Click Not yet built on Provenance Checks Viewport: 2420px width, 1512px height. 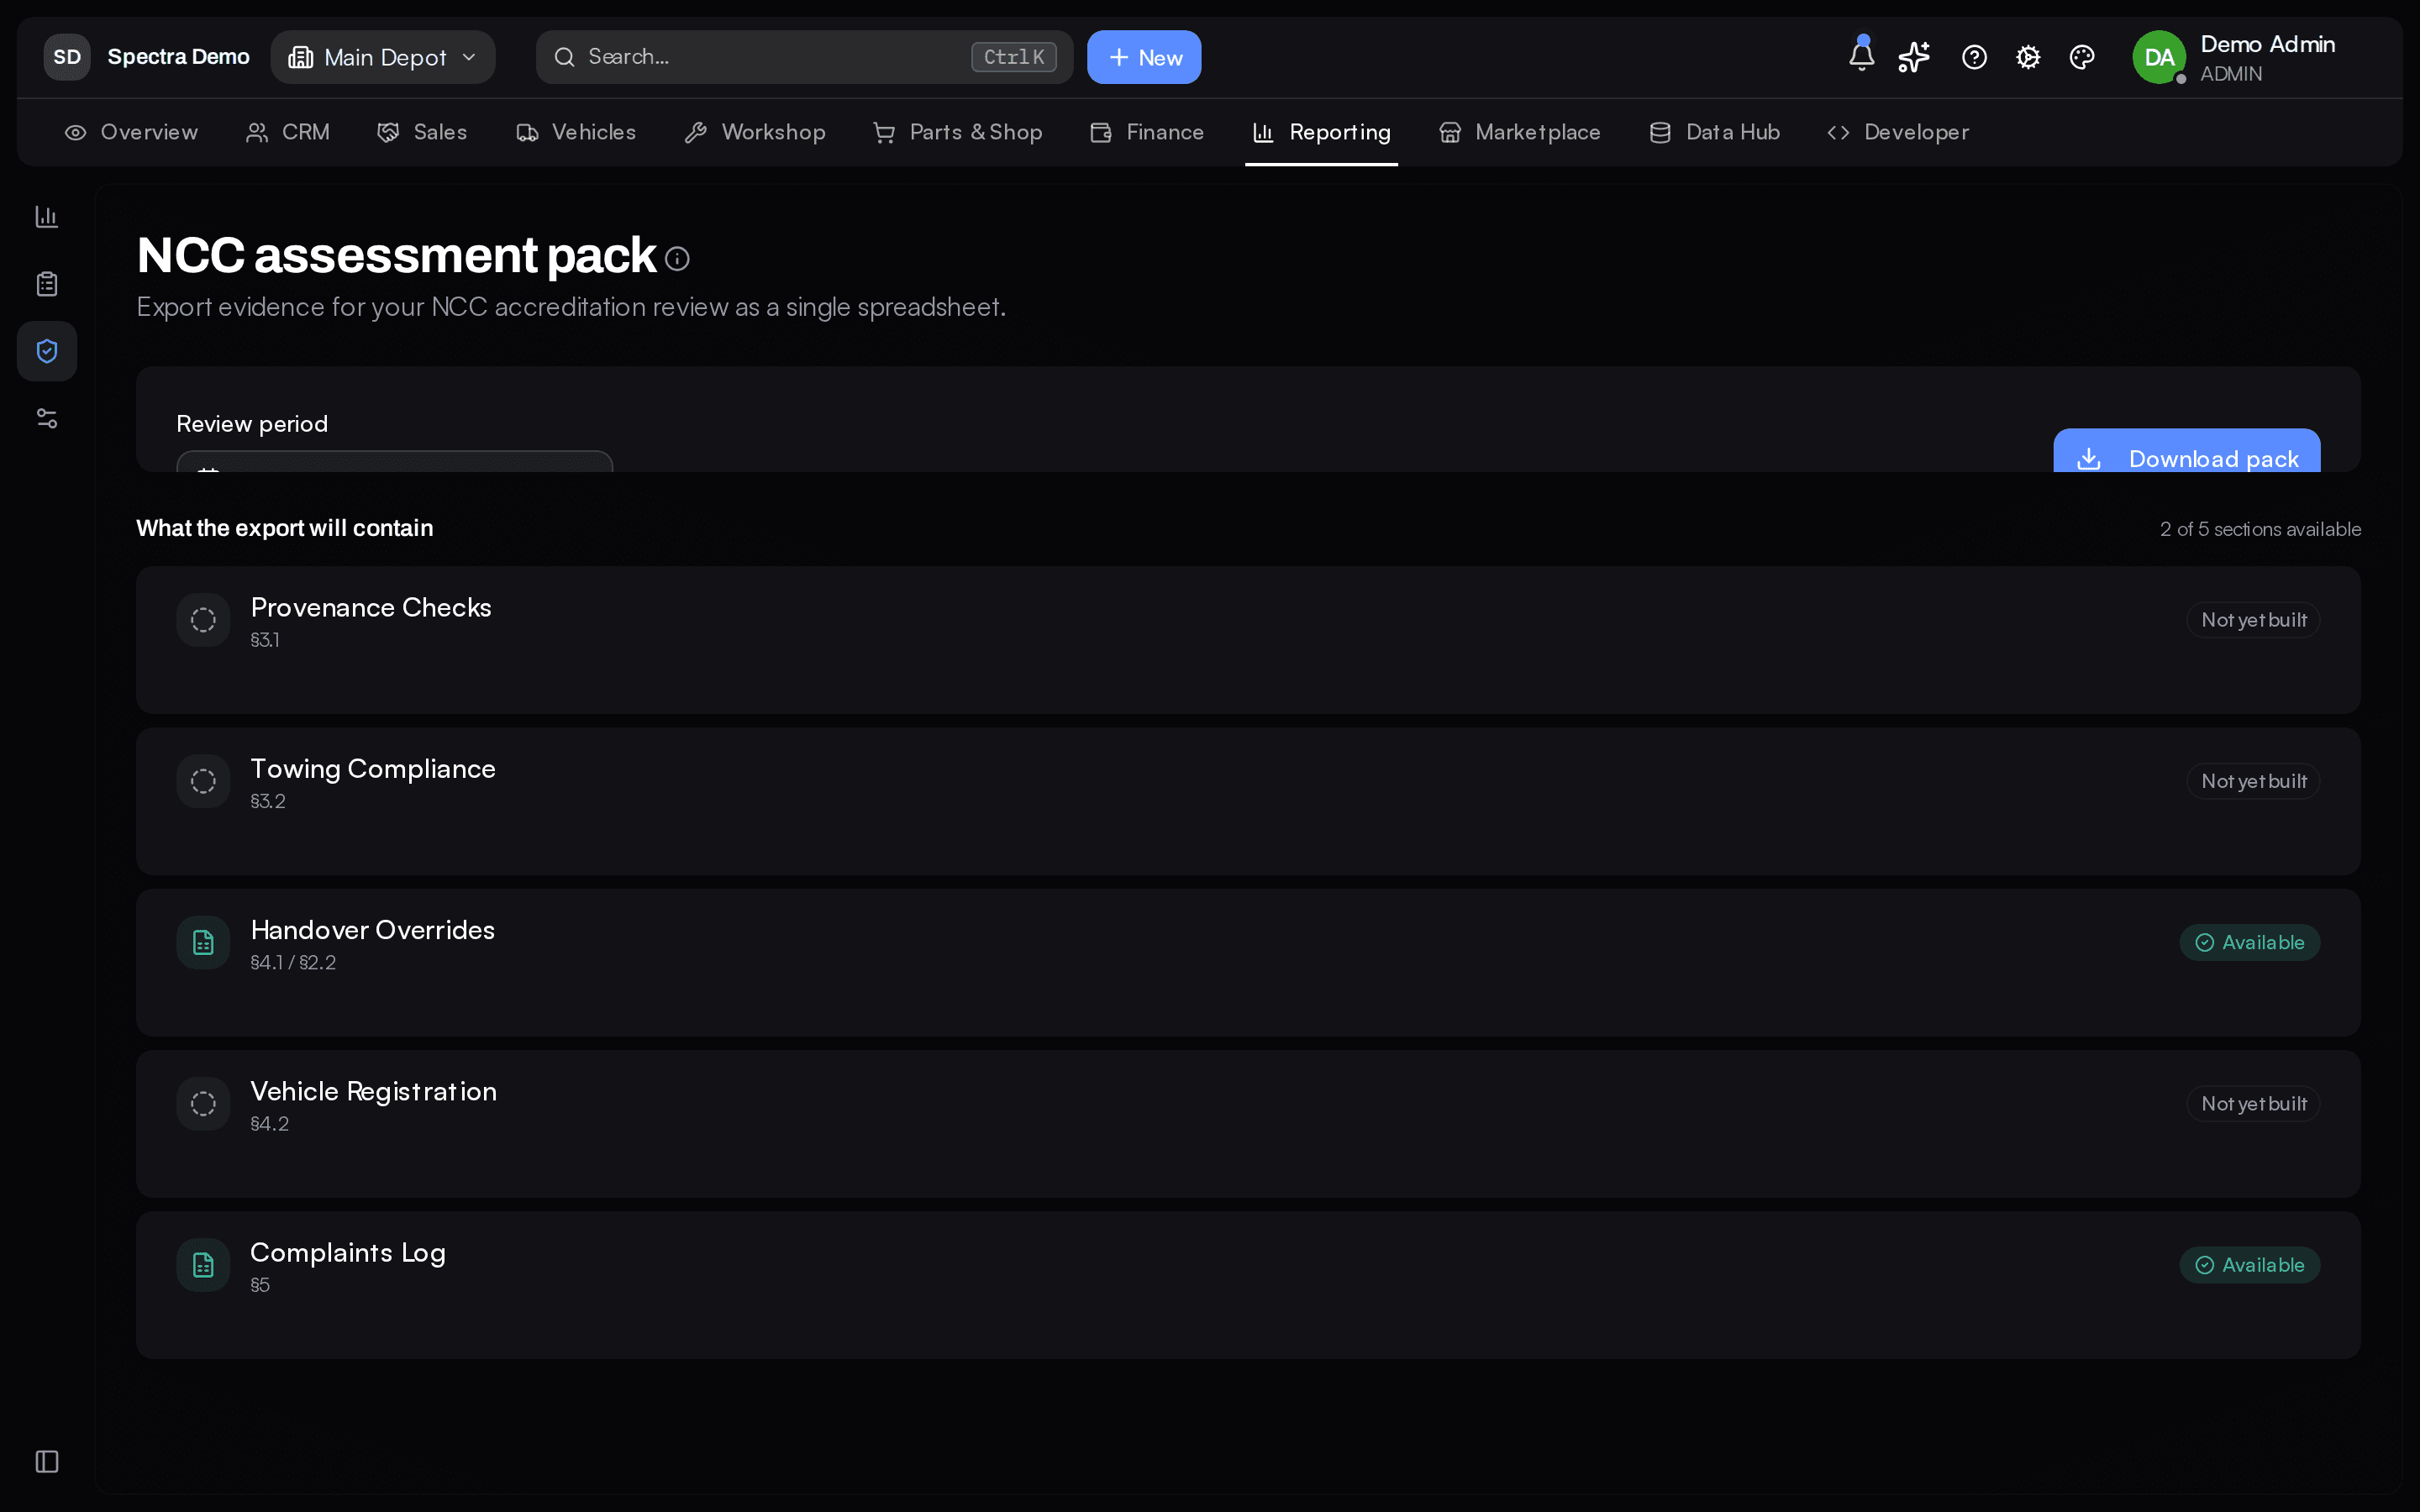tap(2253, 620)
